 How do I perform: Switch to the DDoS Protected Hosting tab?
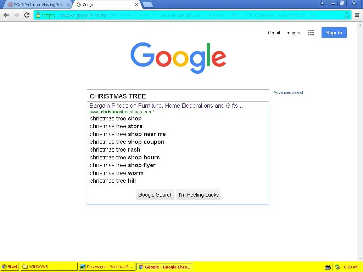38,5
